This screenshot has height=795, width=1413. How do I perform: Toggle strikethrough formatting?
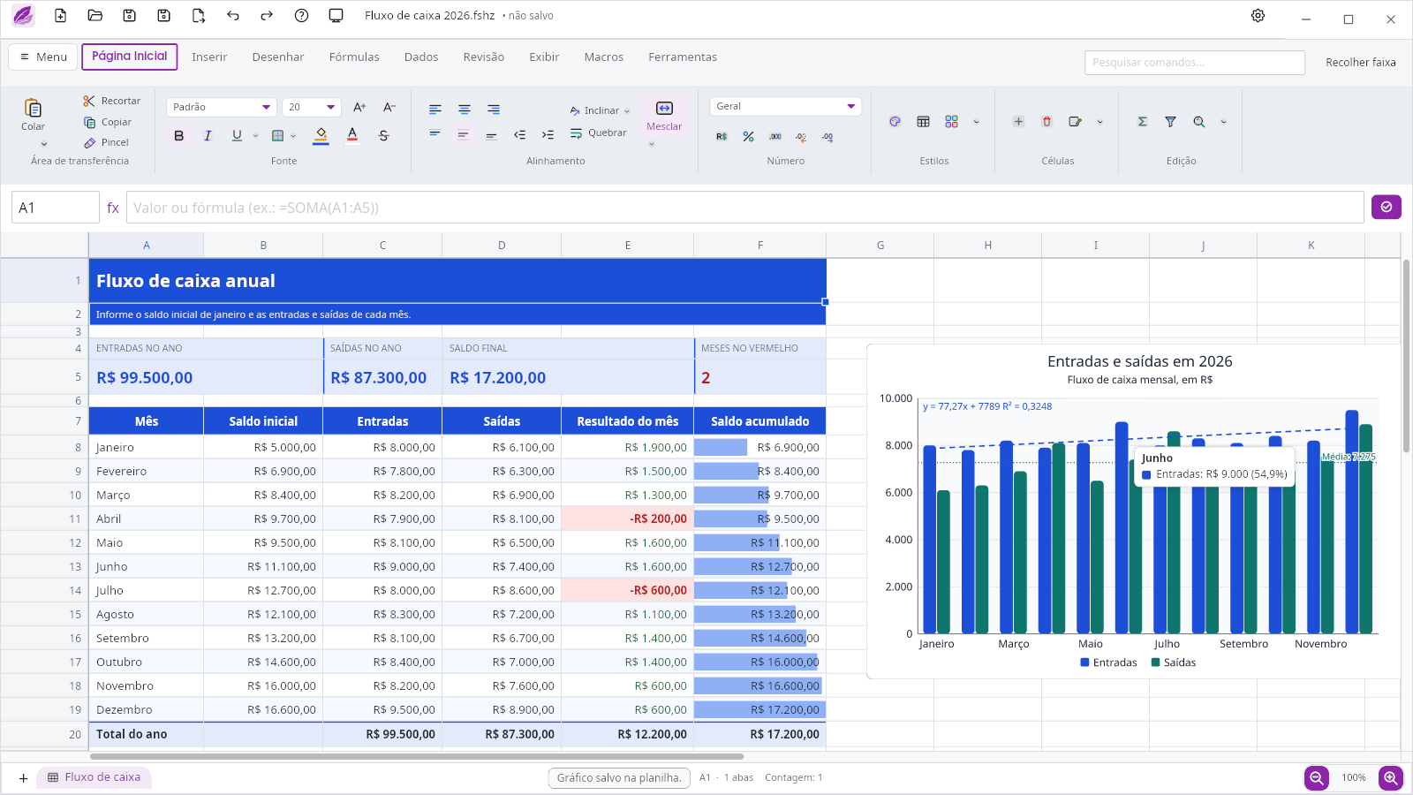point(383,136)
